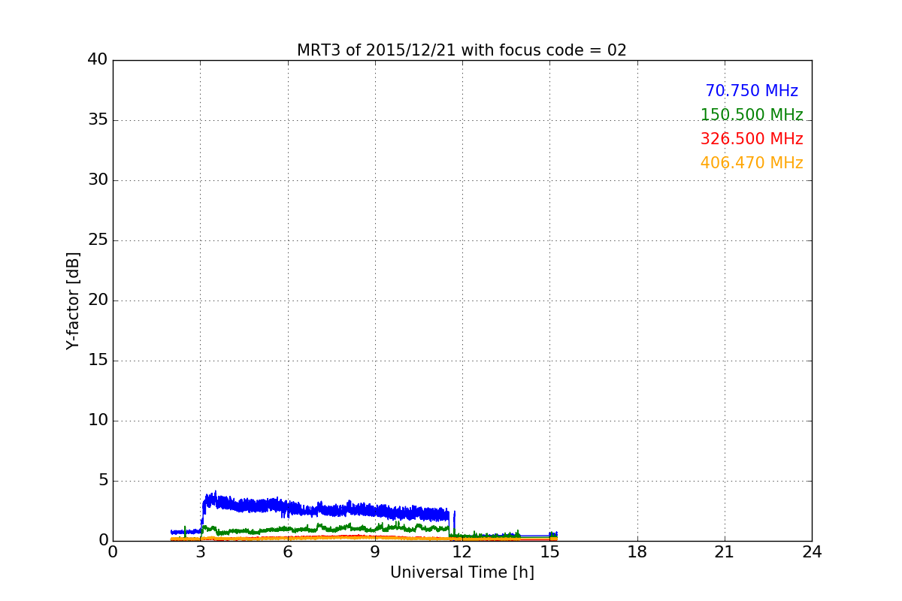This screenshot has width=902, height=601.
Task: Click the x-axis tick label '12'
Action: click(x=462, y=552)
